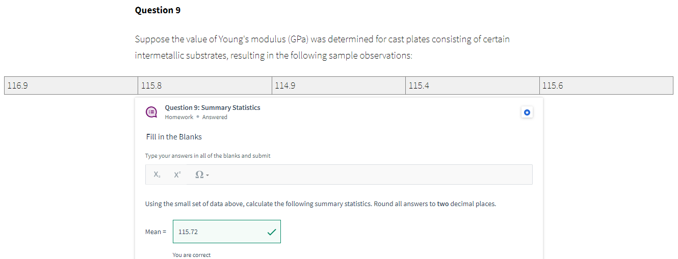
Task: Apply subscript formatting
Action: click(x=158, y=175)
